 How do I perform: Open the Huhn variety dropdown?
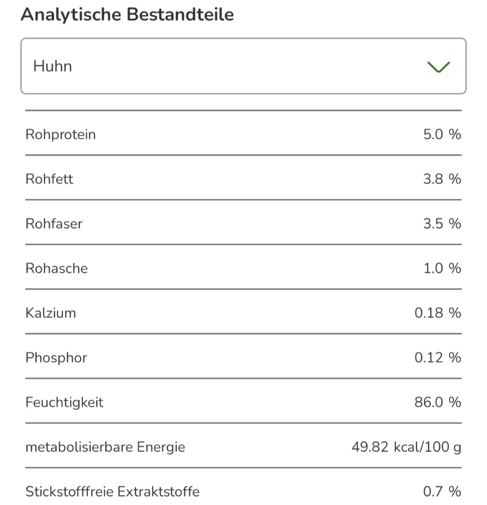243,66
